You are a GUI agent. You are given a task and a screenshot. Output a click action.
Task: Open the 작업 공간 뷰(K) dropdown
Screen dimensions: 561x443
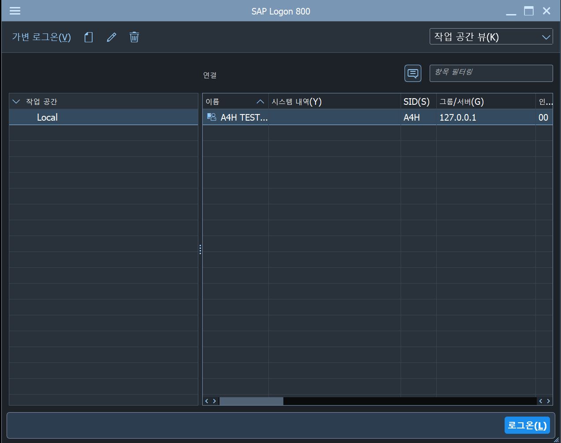tap(491, 37)
